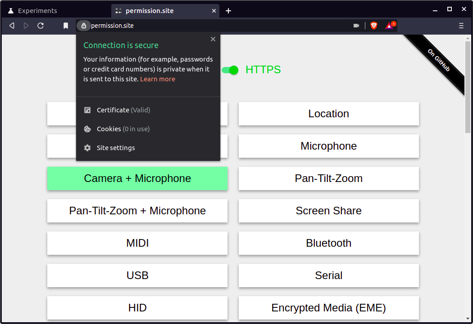
Task: Close the permission.site tab
Action: (x=214, y=11)
